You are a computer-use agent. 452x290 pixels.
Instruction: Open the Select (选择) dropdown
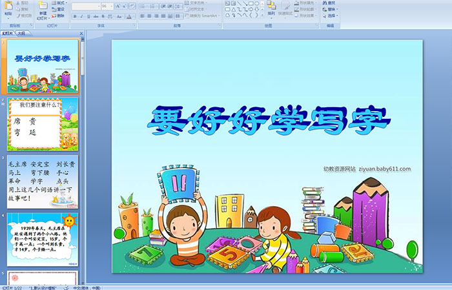331,16
